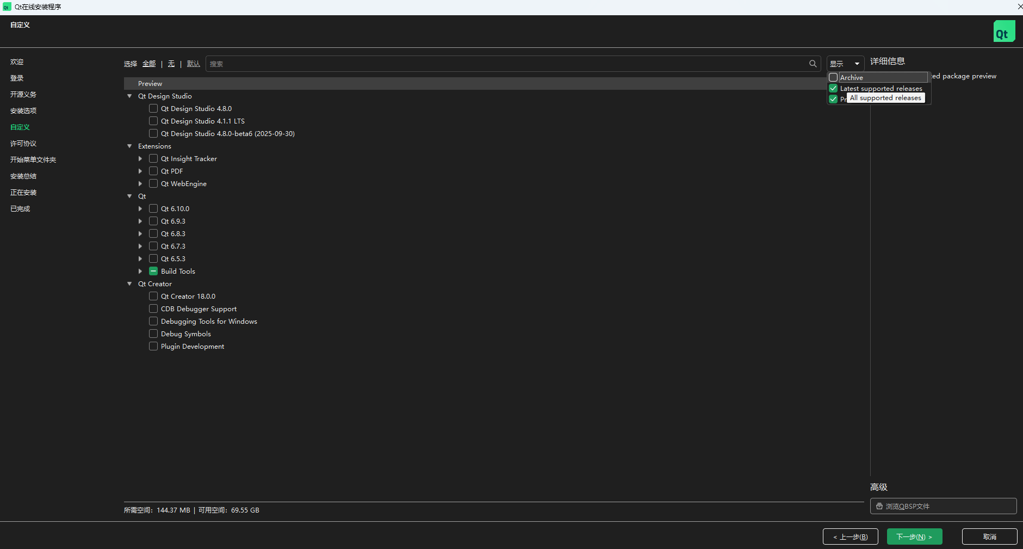This screenshot has width=1023, height=549.
Task: Expand the Qt 6.7.3 node
Action: (x=140, y=246)
